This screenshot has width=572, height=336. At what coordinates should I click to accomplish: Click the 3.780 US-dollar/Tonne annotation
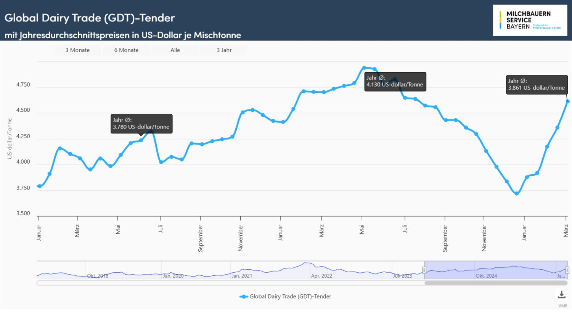tap(141, 124)
